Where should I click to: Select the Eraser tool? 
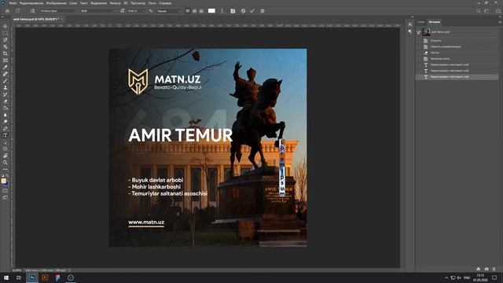[x=6, y=101]
